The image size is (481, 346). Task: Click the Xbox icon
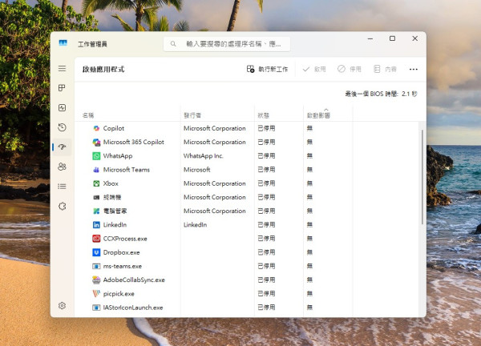(96, 183)
